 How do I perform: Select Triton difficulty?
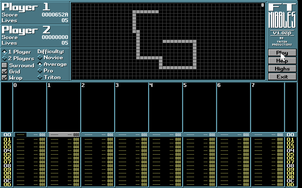[x=40, y=77]
